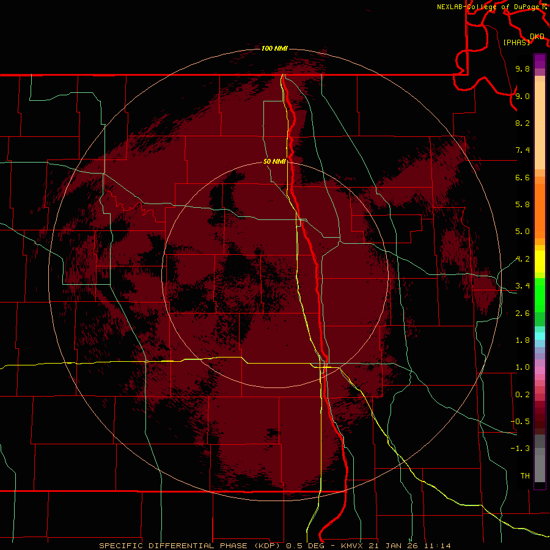Click the 4.2 scale value
The image size is (550, 550).
522,259
